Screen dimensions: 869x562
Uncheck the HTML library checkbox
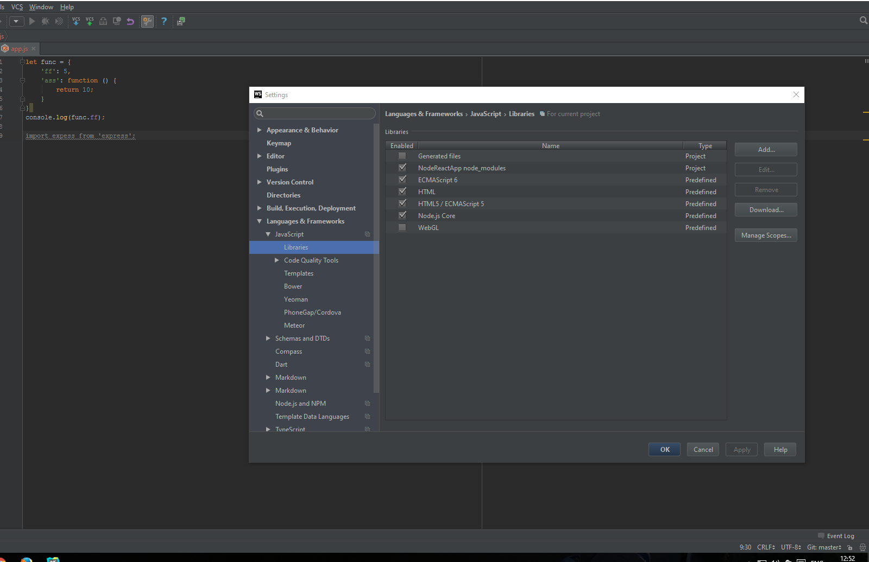(x=402, y=192)
